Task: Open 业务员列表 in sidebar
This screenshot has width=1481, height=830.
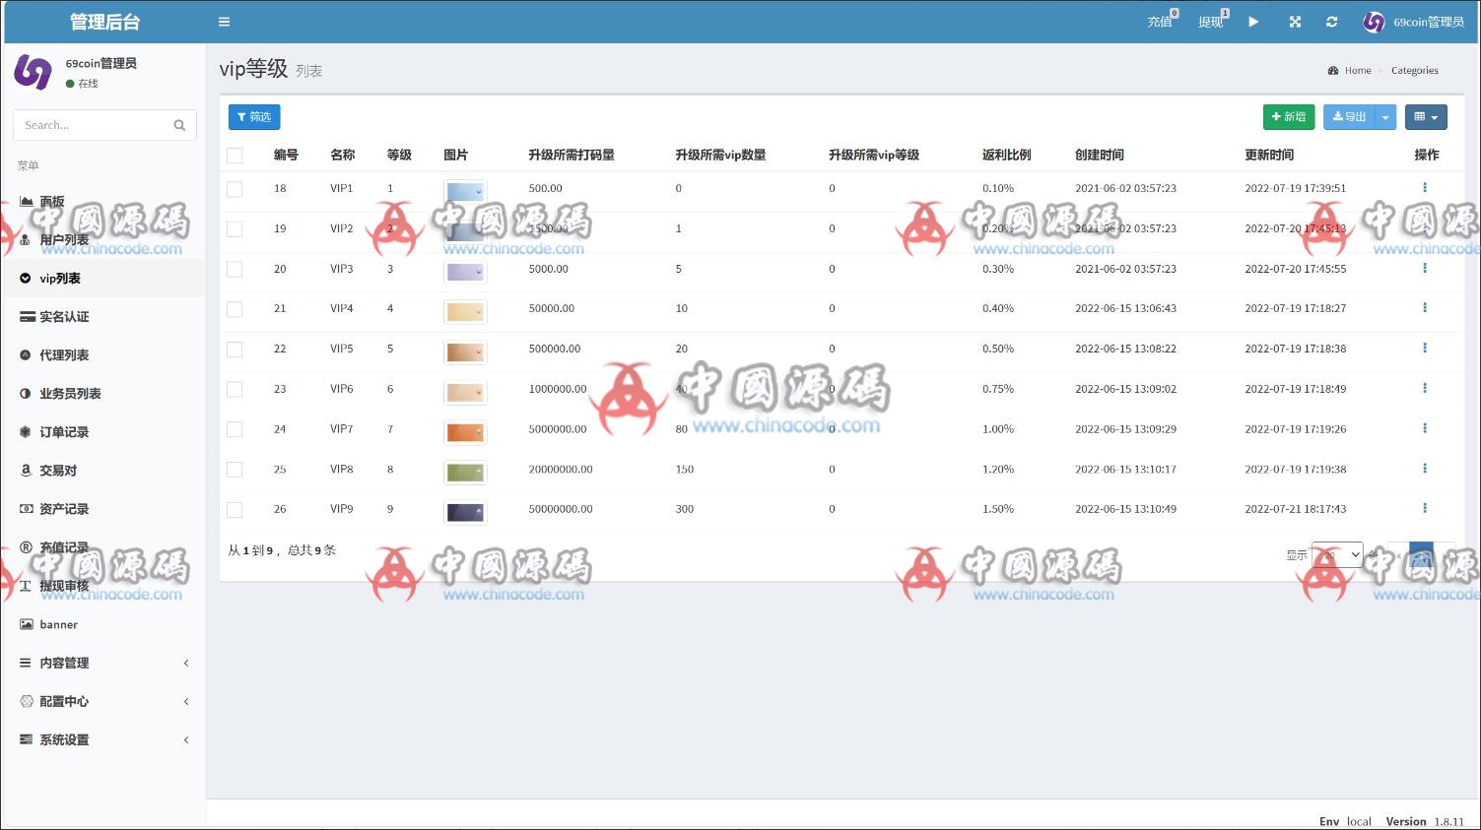Action: coord(102,394)
